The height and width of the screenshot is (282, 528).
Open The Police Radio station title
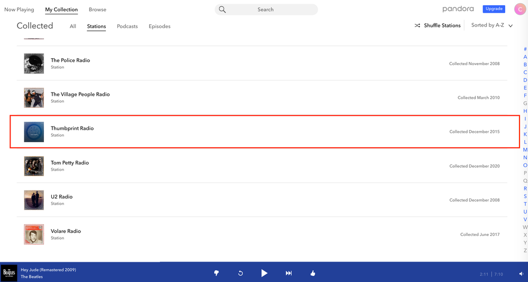[70, 60]
